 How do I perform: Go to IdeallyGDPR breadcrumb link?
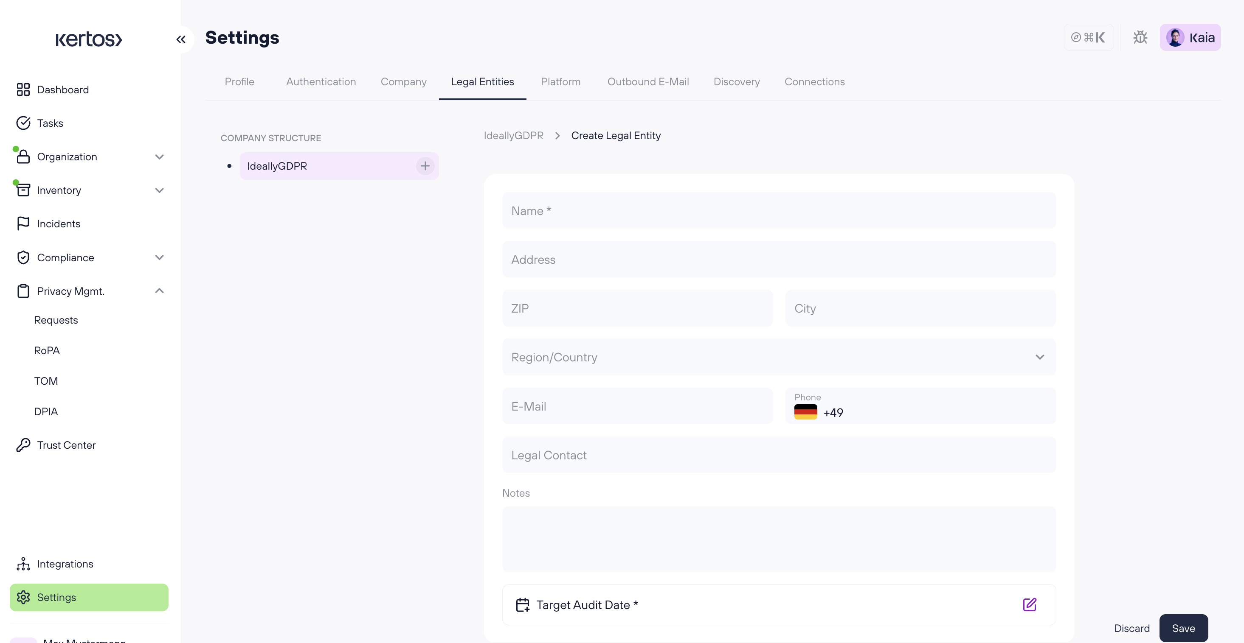(513, 136)
